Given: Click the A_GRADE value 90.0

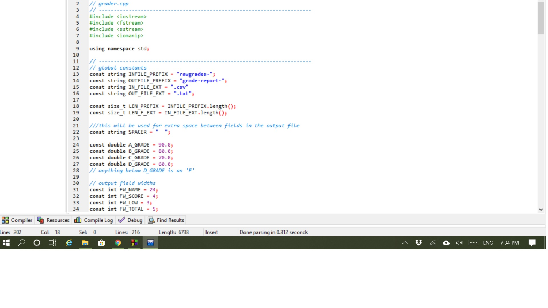Looking at the screenshot, I should (x=164, y=144).
